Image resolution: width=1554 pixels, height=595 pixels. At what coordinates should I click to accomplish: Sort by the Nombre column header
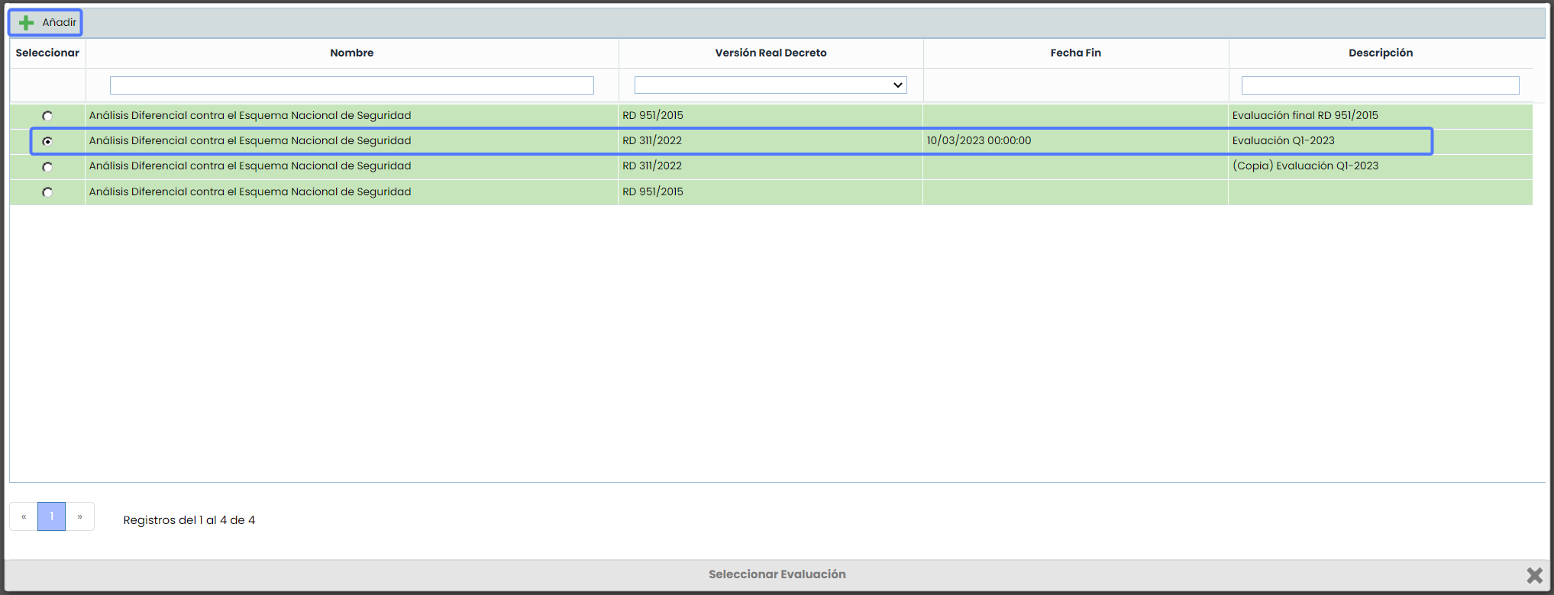[351, 53]
